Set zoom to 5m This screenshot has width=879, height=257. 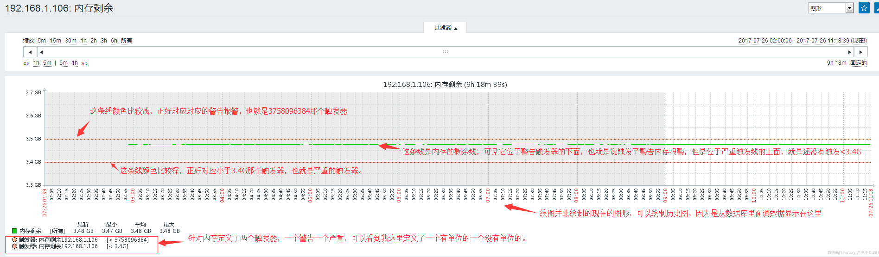[42, 41]
